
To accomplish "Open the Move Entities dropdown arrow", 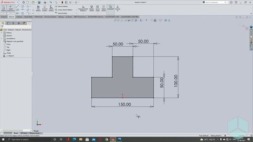I will [x=76, y=13].
